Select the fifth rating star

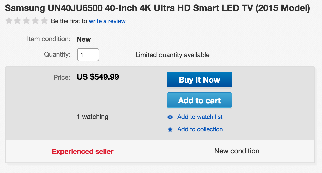[x=44, y=21]
